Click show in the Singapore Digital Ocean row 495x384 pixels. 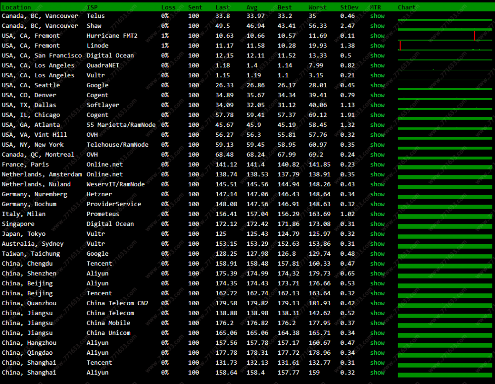[x=377, y=224]
